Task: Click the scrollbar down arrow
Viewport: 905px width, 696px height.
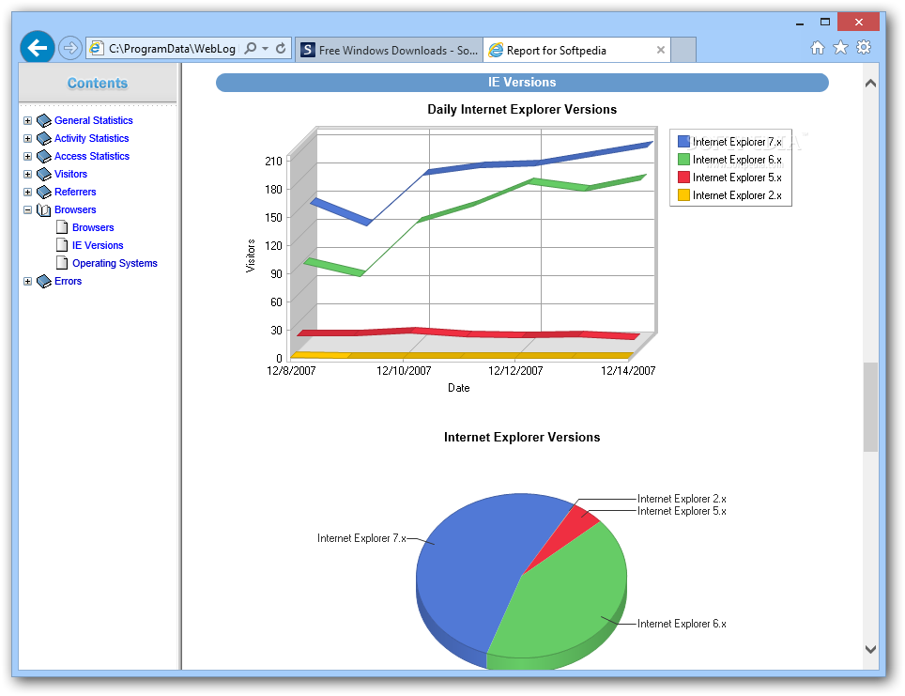Action: [870, 649]
